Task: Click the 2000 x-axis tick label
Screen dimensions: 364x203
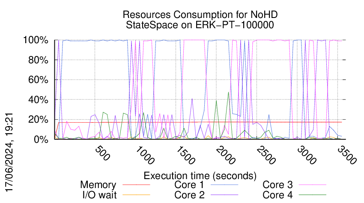Action: coord(225,155)
